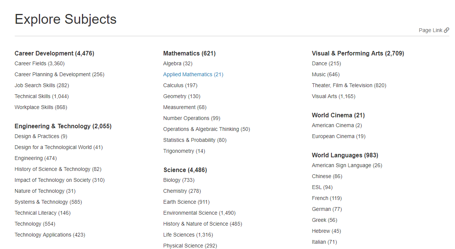The width and height of the screenshot is (455, 249).
Task: Browse Biology (733)
Action: [179, 180]
